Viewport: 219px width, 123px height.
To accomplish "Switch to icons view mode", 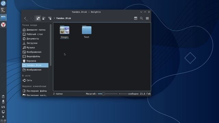I will click(38, 18).
